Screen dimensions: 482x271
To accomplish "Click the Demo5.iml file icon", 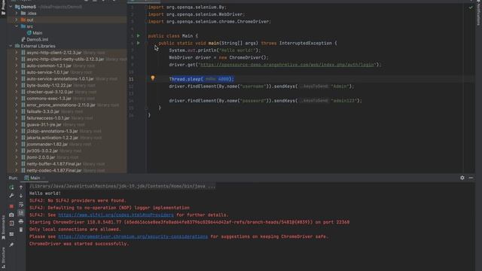I will pyautogui.click(x=23, y=39).
